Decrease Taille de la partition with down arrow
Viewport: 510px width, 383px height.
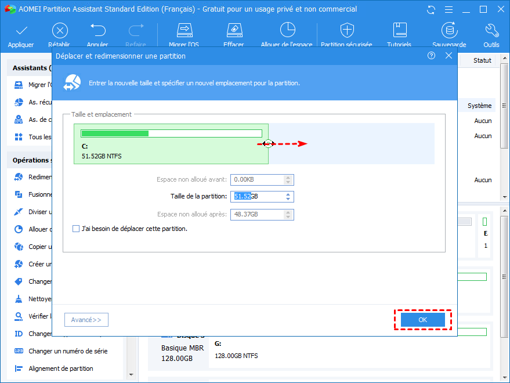click(288, 199)
